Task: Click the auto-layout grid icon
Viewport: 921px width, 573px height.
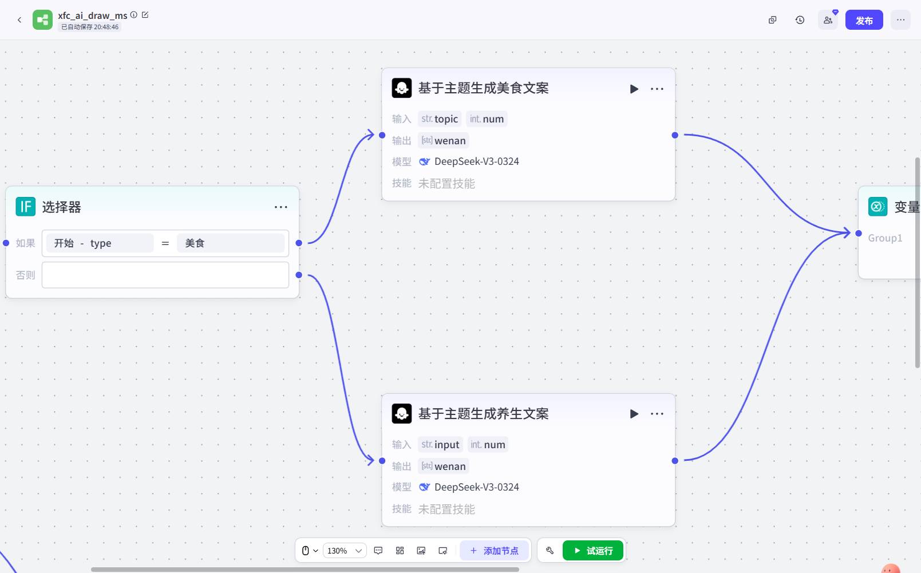Action: 400,551
